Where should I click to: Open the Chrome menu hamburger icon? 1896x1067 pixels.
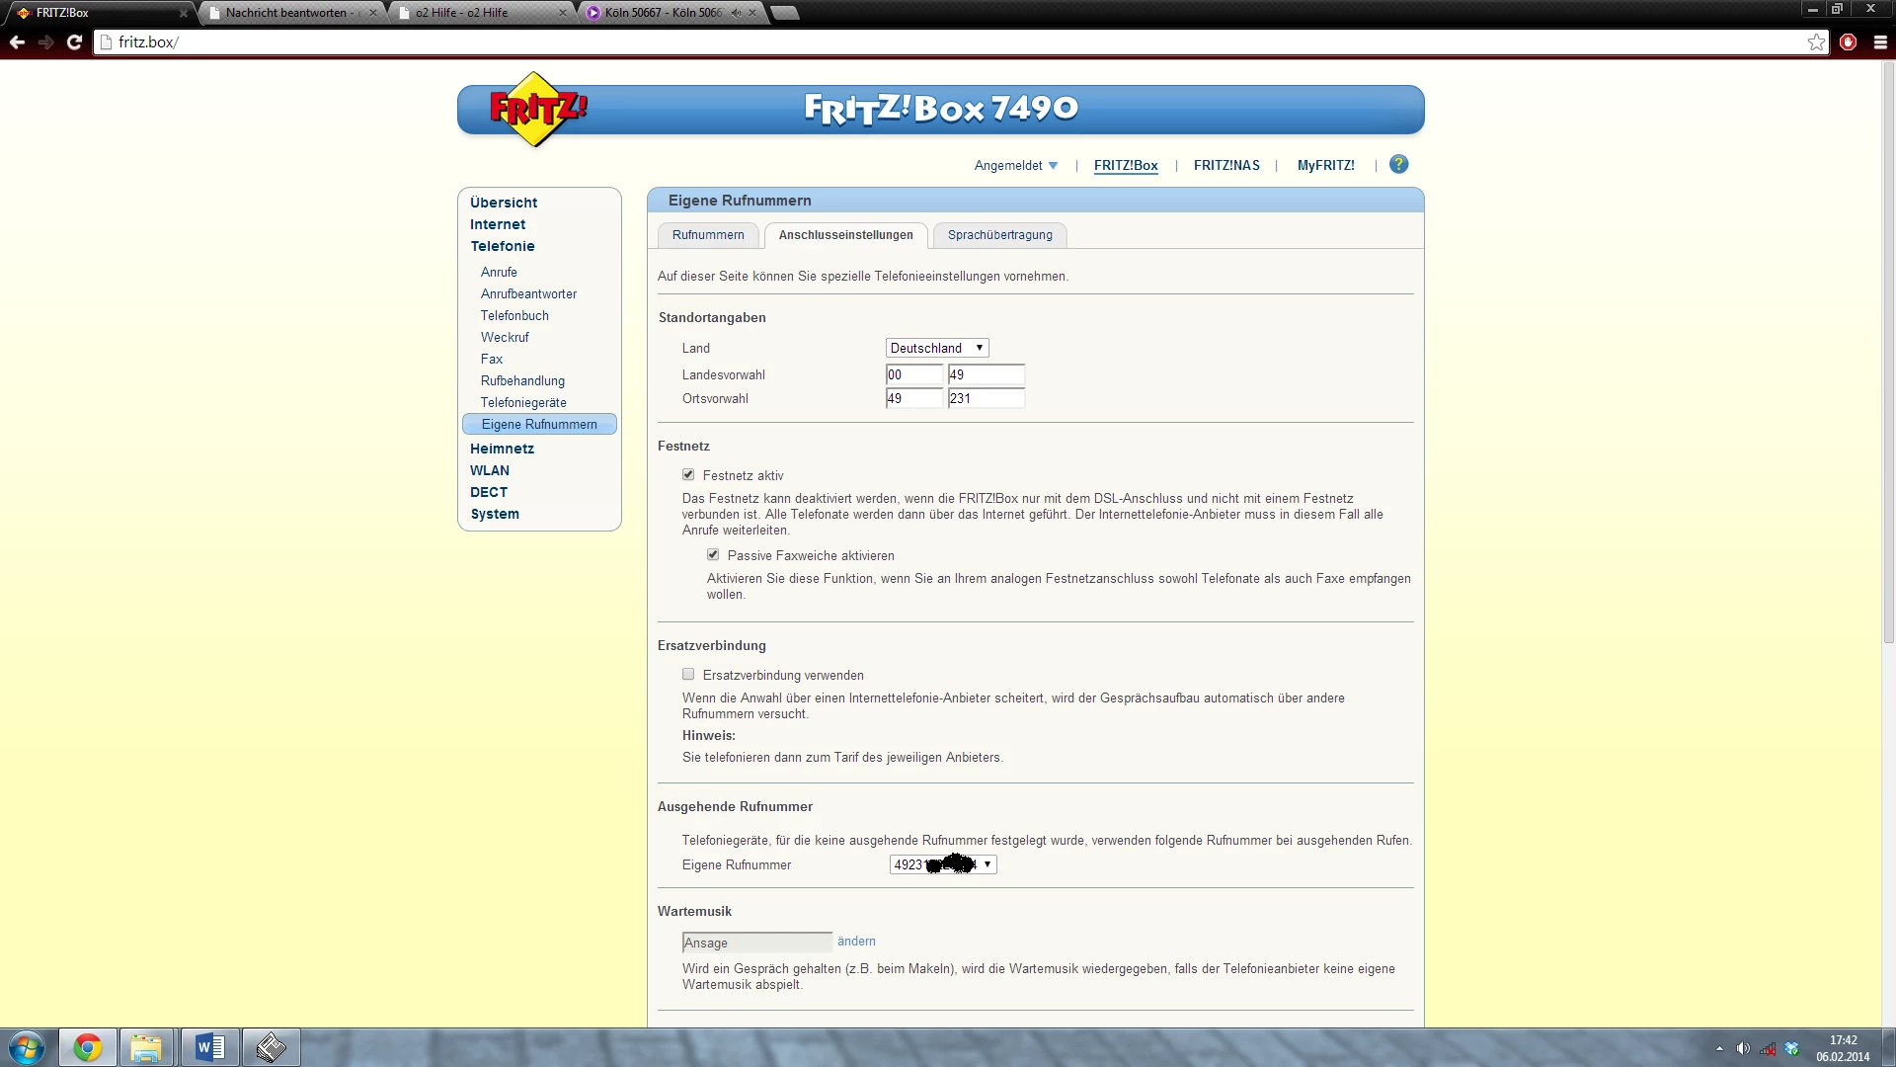pyautogui.click(x=1880, y=41)
